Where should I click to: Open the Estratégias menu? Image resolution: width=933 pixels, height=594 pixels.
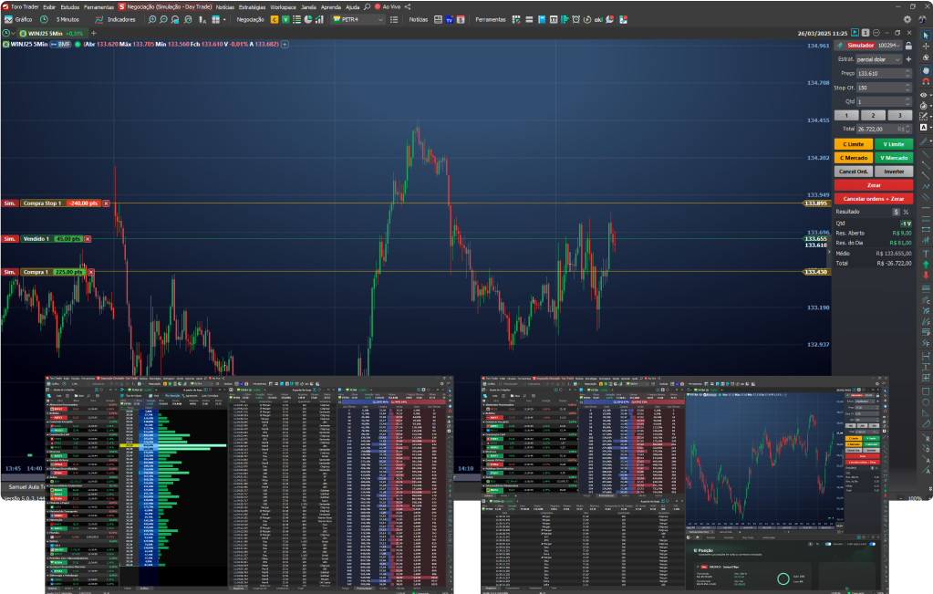pos(252,6)
